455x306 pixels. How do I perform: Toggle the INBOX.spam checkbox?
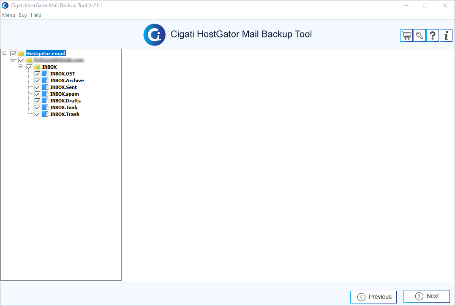click(38, 94)
